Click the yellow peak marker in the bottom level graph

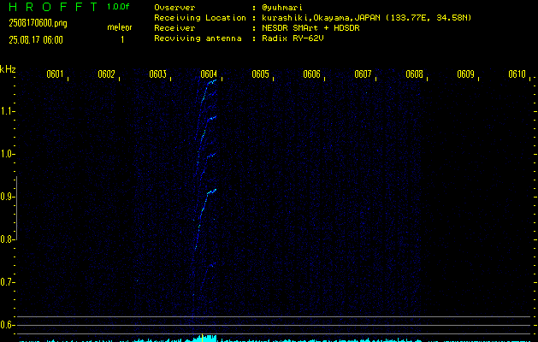[202, 338]
